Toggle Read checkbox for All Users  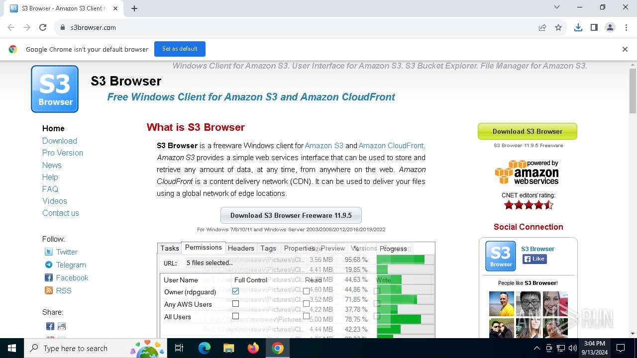tap(306, 316)
